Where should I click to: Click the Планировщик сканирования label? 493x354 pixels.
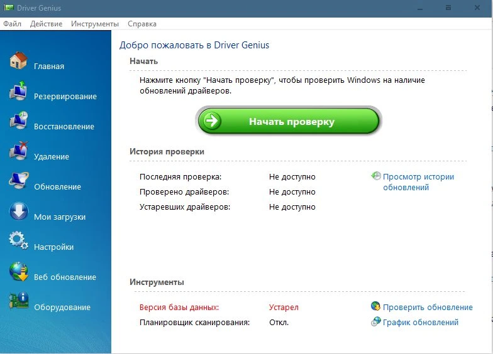[195, 323]
